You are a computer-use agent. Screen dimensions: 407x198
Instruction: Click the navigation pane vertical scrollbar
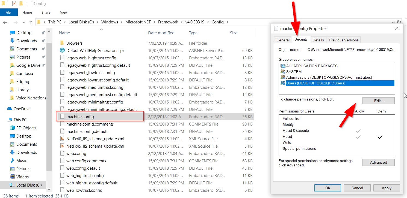[x=49, y=109]
